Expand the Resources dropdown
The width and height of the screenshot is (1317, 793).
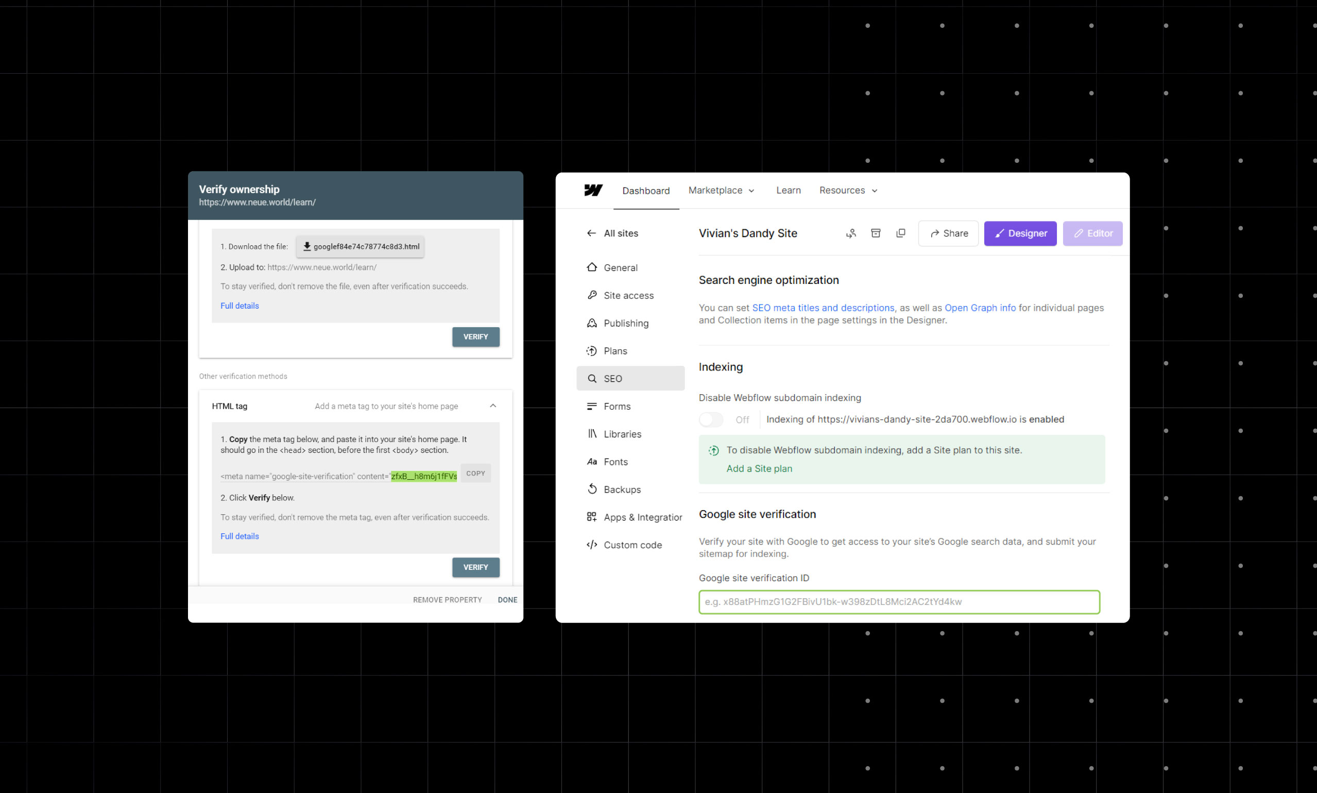point(848,190)
